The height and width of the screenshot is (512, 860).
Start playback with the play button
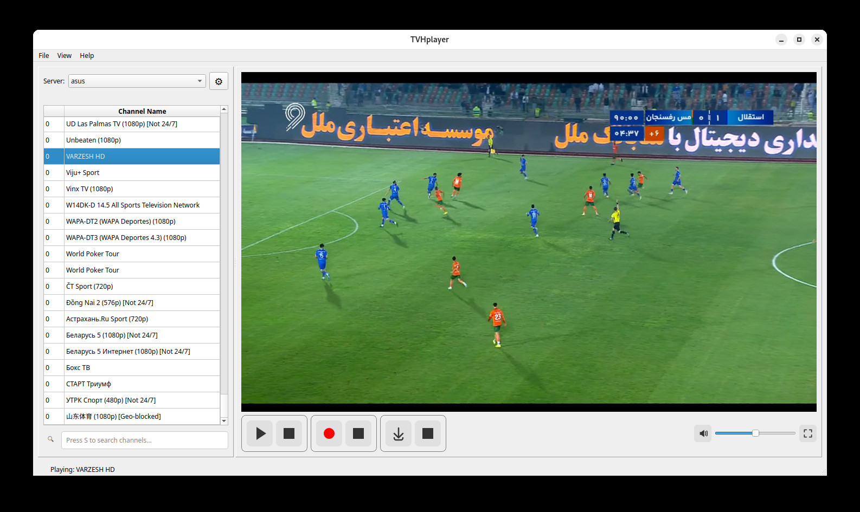261,433
